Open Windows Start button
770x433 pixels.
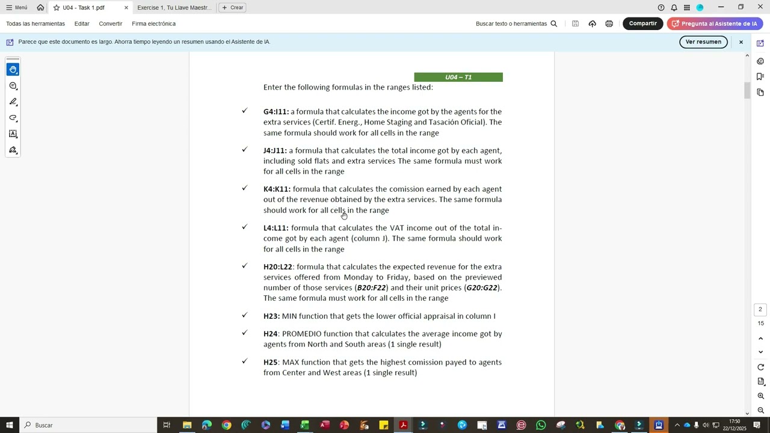10,425
